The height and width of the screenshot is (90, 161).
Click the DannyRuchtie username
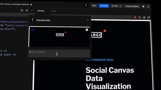click(43, 20)
